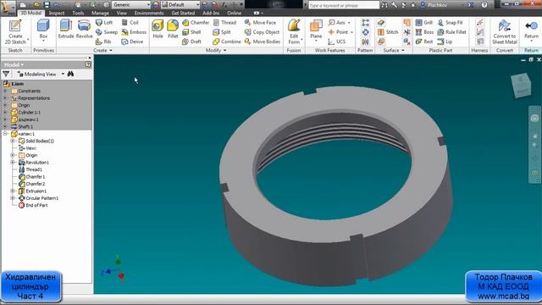Viewport: 542px width, 305px height.
Task: Select the Emboss tool
Action: [x=134, y=32]
